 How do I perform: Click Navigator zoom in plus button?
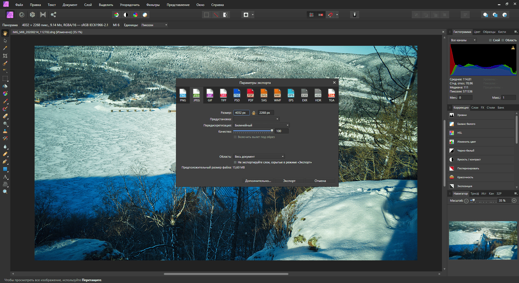514,201
